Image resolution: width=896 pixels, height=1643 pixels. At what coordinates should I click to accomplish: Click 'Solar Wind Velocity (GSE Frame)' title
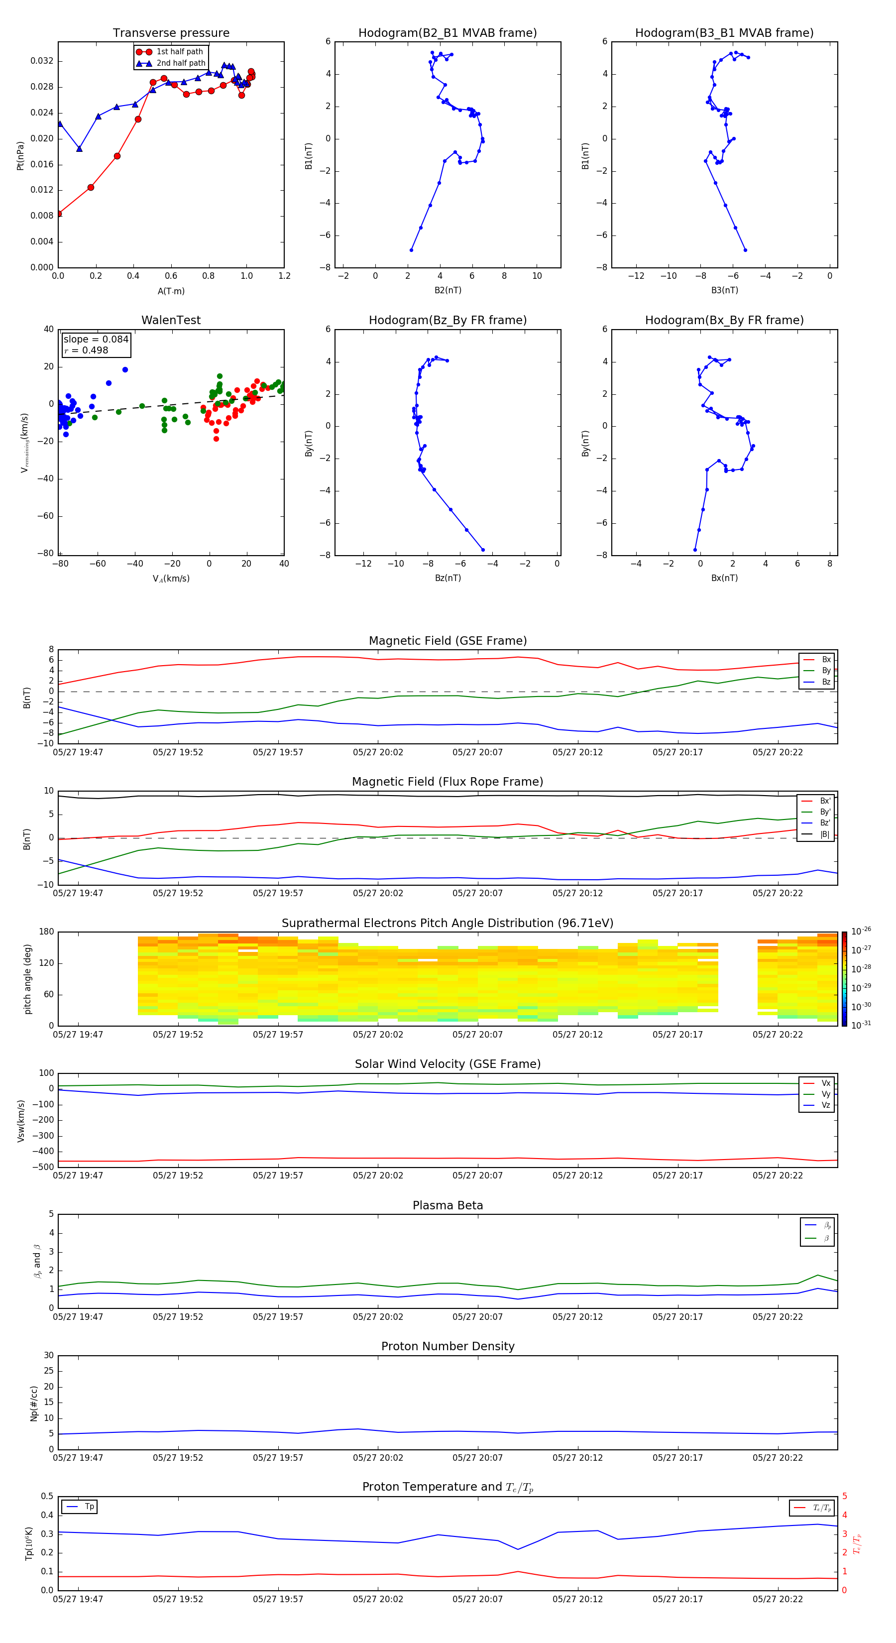point(448,1064)
